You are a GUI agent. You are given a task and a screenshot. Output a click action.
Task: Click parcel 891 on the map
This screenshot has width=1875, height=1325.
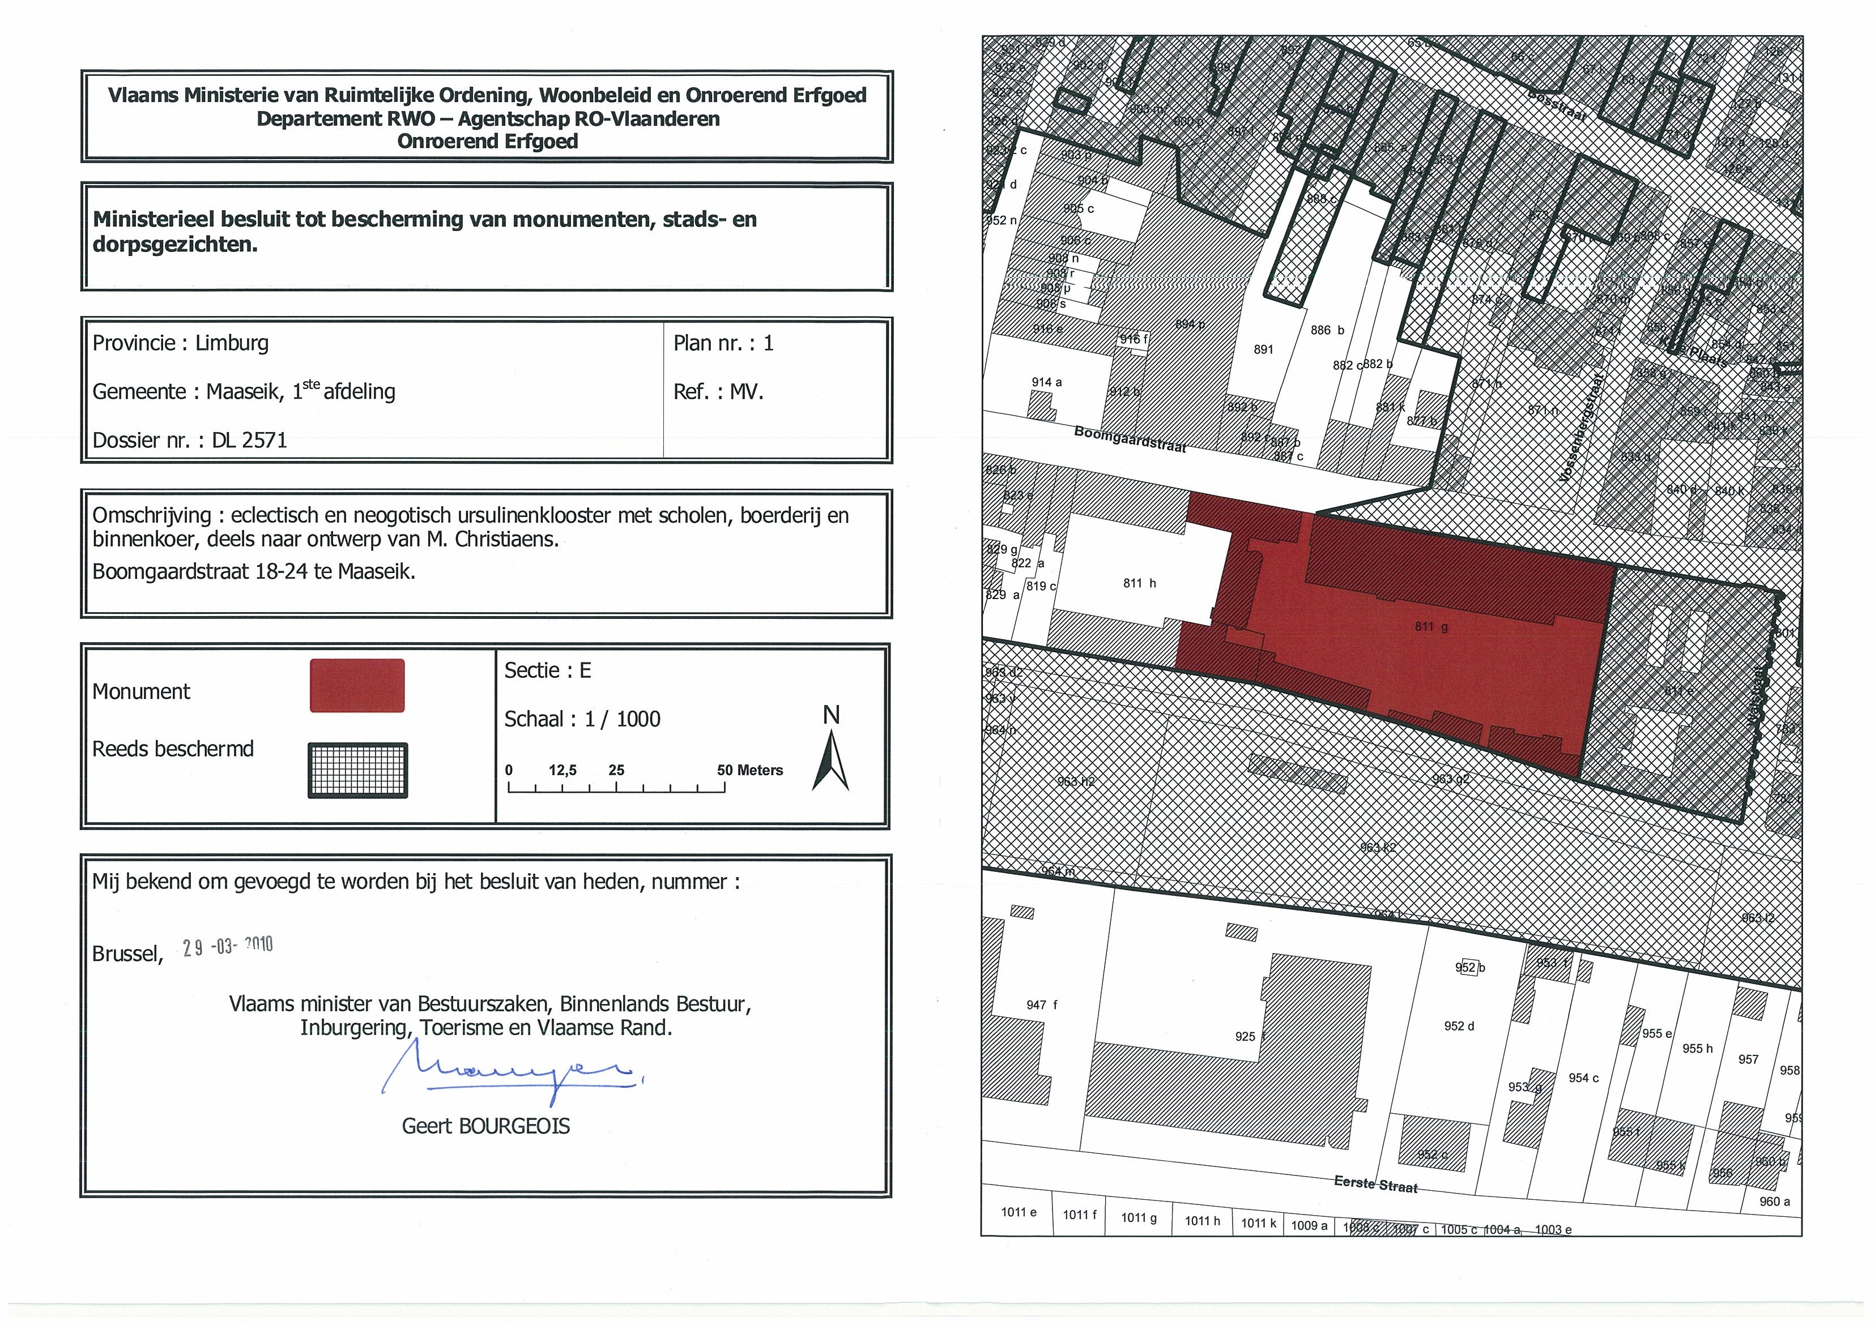click(1263, 349)
